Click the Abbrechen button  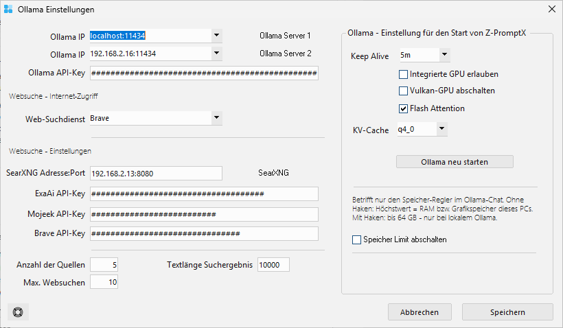click(x=420, y=312)
